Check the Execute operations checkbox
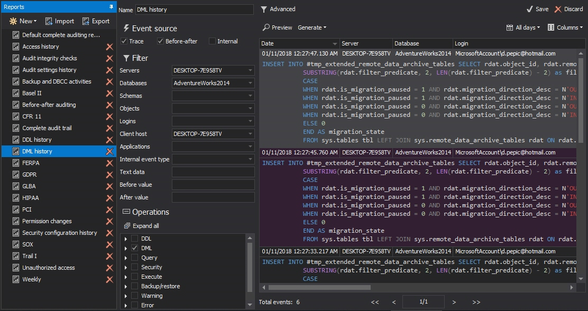This screenshot has height=311, width=588. pos(135,277)
